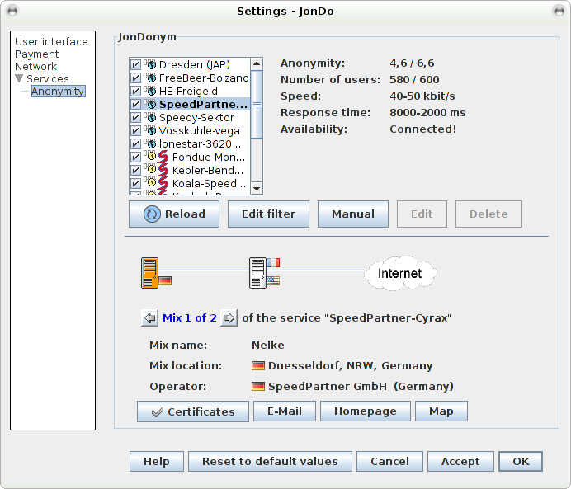The height and width of the screenshot is (489, 571).
Task: Click the service icon beside HE-Freigeld
Action: (149, 91)
